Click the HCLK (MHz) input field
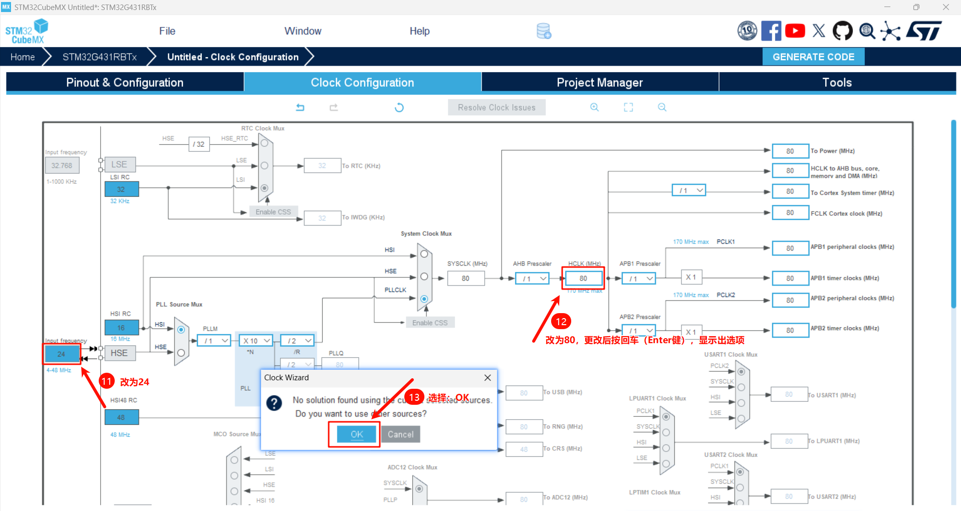This screenshot has height=511, width=961. [x=583, y=279]
